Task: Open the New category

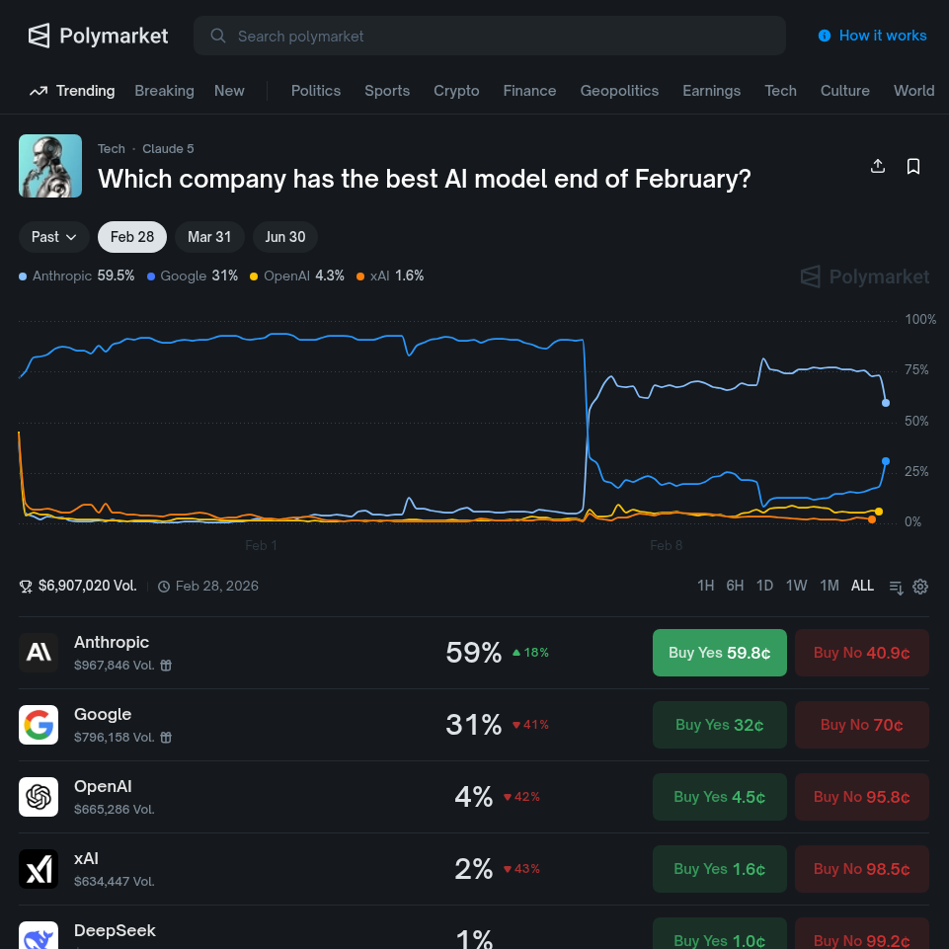Action: pos(229,91)
